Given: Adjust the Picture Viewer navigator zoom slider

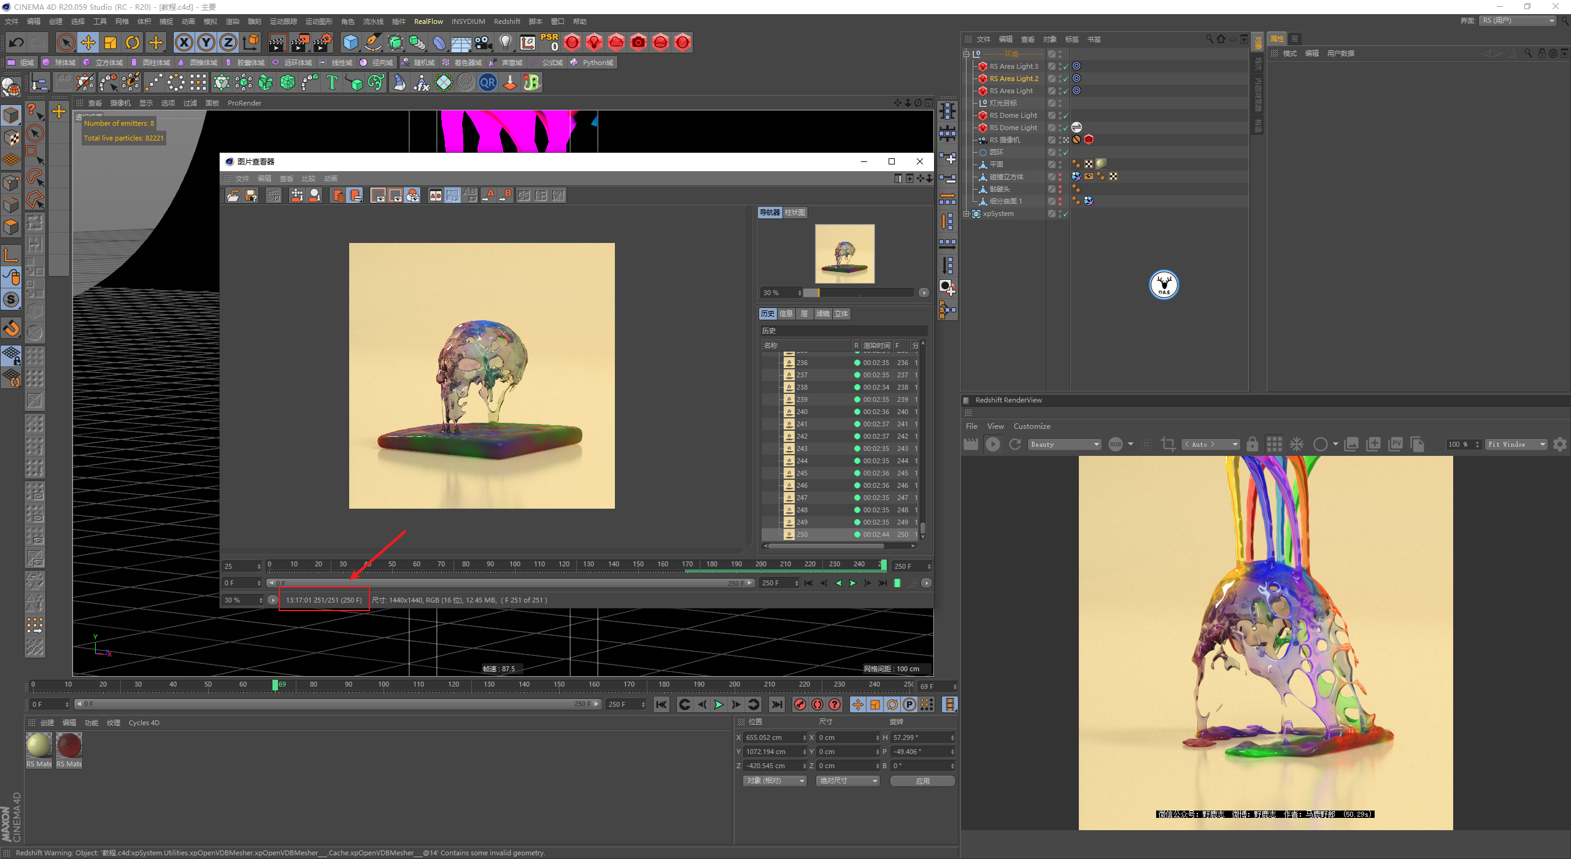Looking at the screenshot, I should (x=859, y=293).
